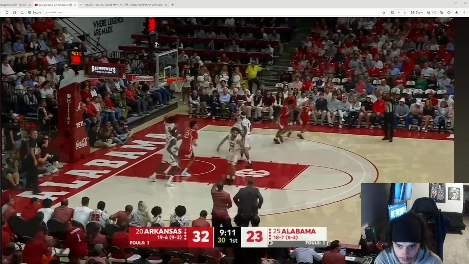Open the browser three-dot menu
Viewport: 469px width, 264px height.
[x=464, y=12]
